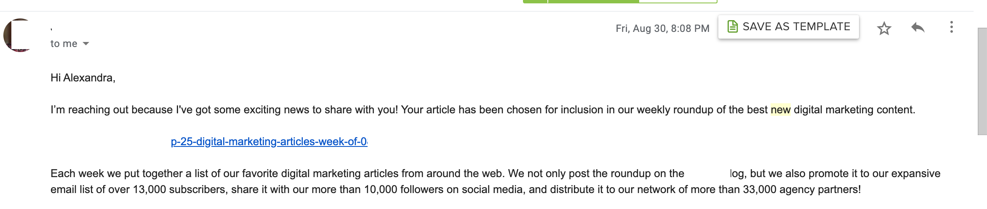The image size is (987, 209).
Task: Click the "to me" recipient text
Action: [64, 44]
